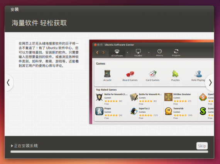Click the Battle for Wesnoth shield icon
This screenshot has width=220, height=164.
(x=99, y=97)
